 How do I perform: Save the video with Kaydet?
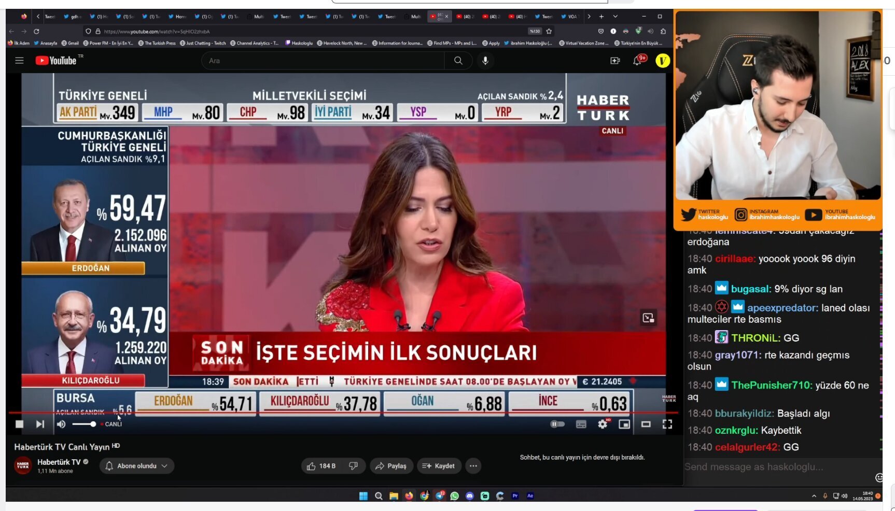coord(439,466)
